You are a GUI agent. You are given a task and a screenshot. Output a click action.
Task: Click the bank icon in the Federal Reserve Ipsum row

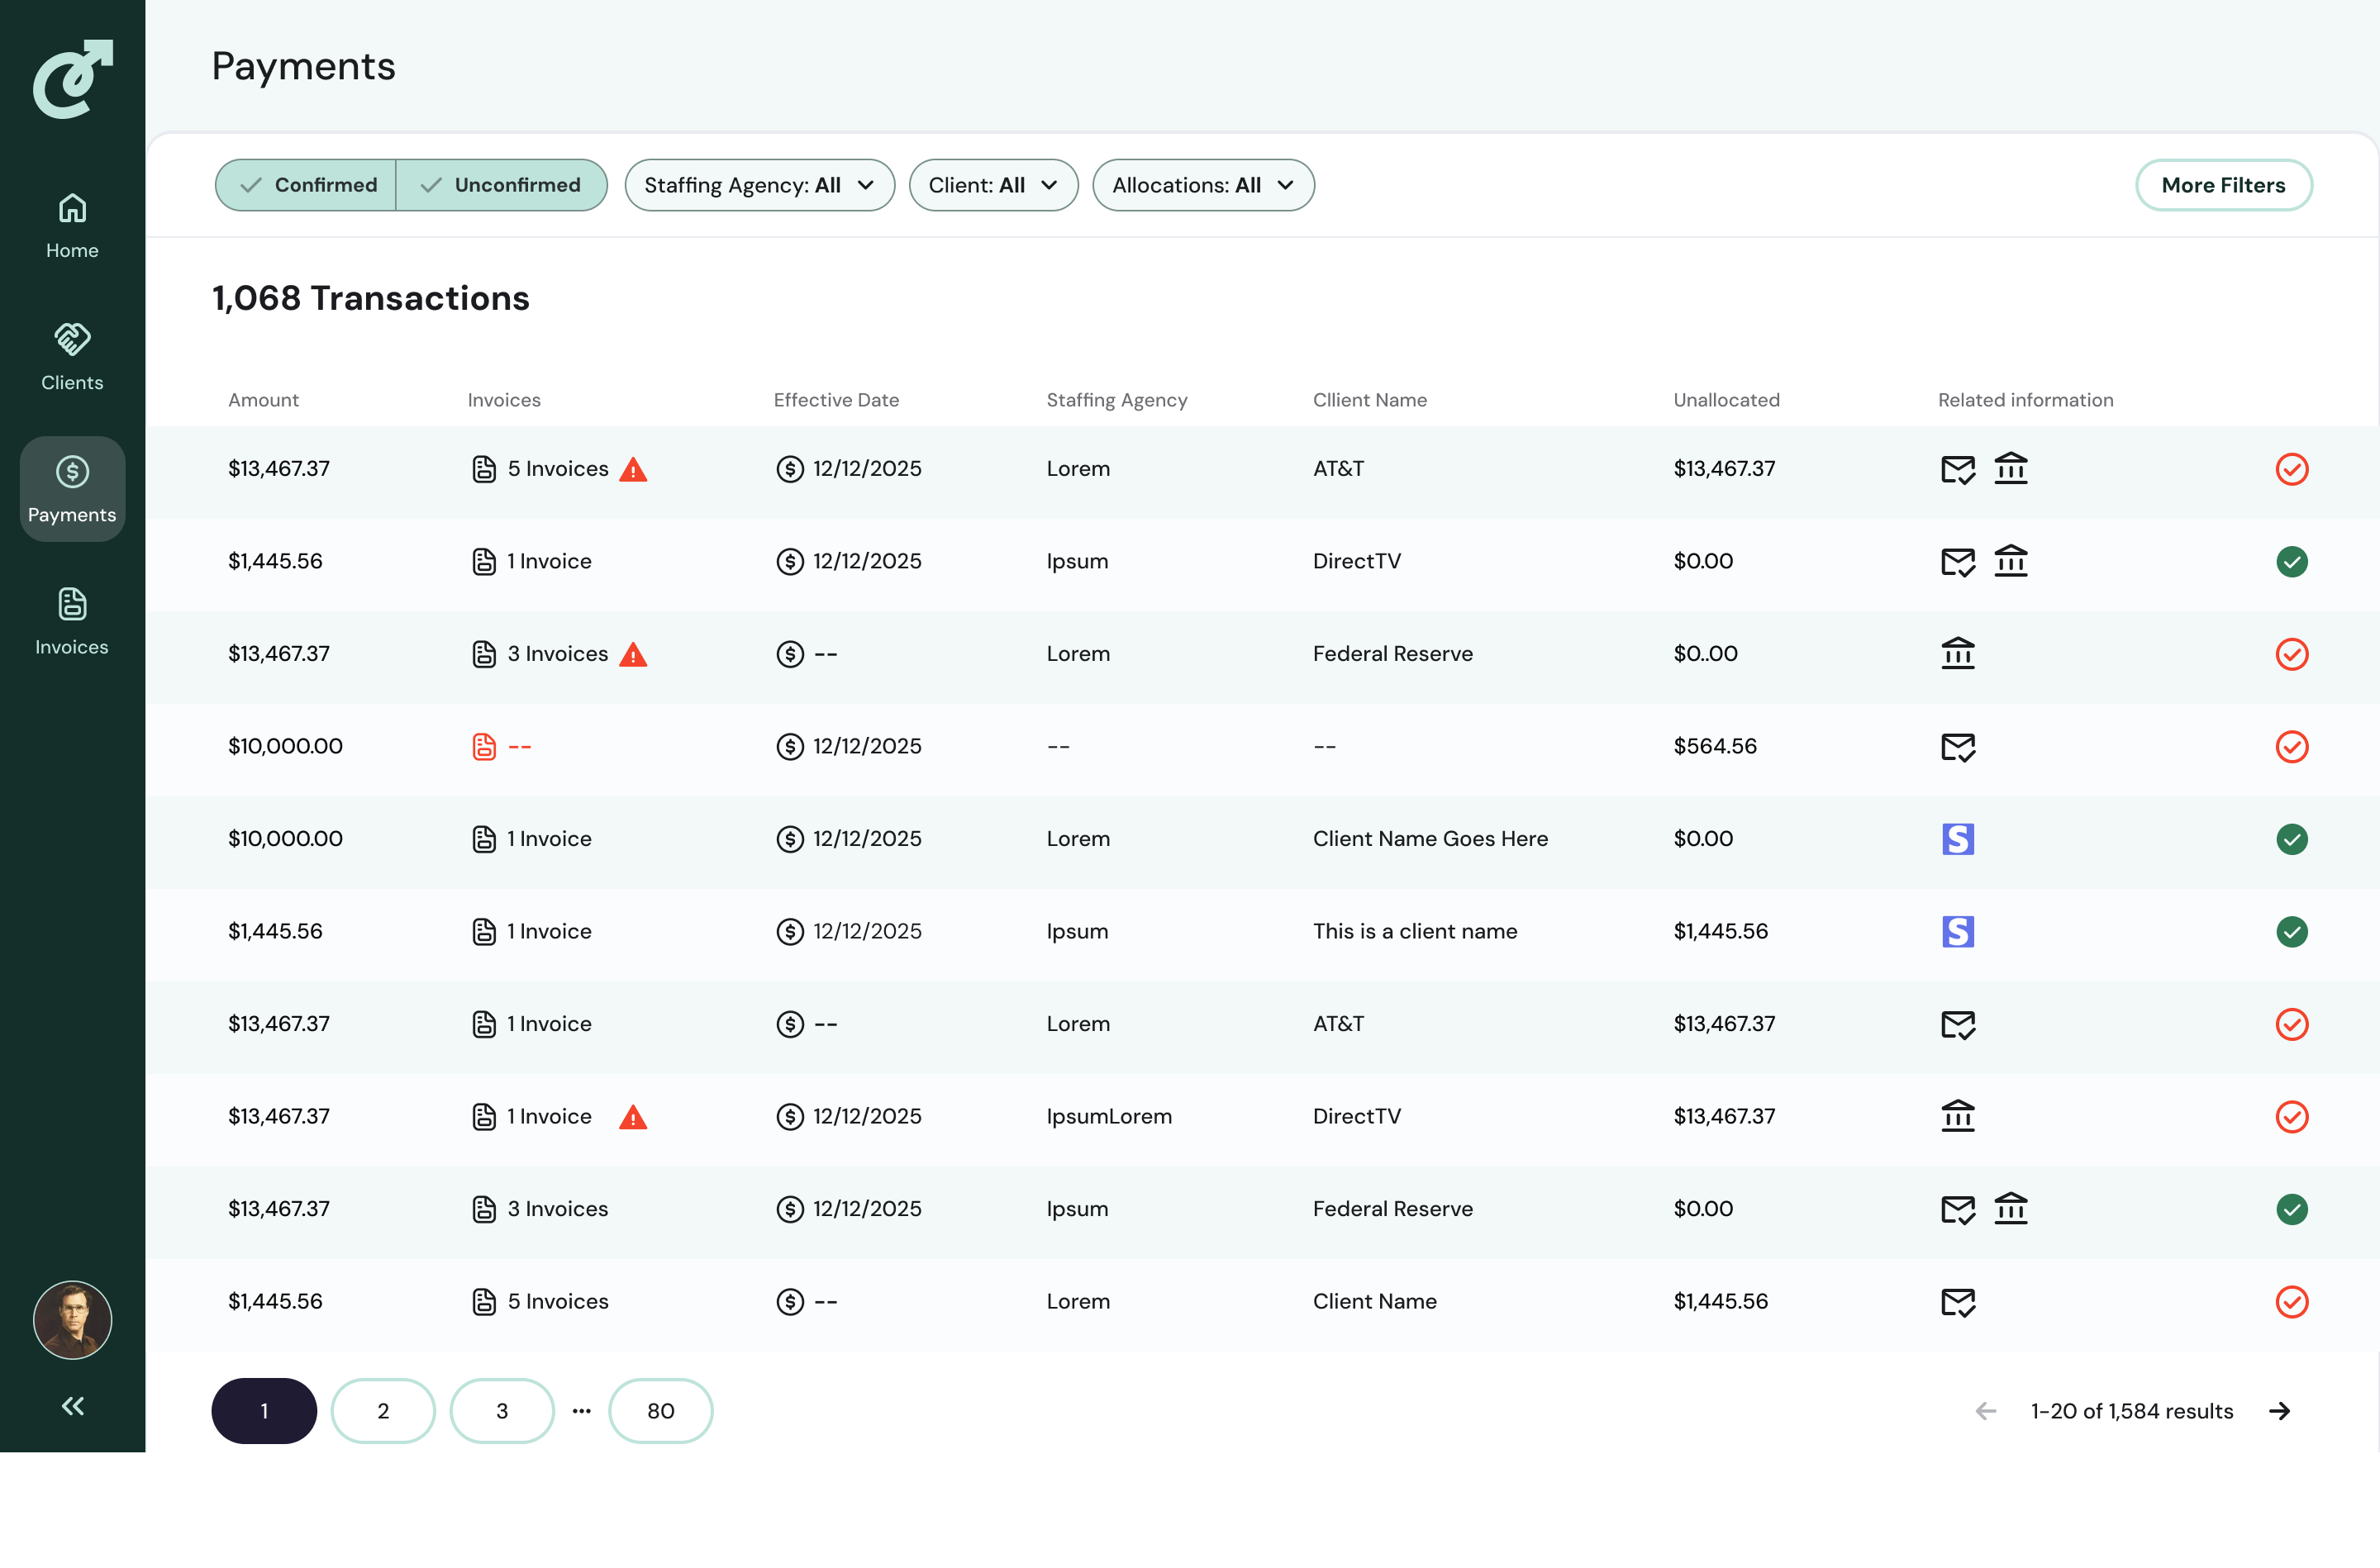click(x=2010, y=1209)
